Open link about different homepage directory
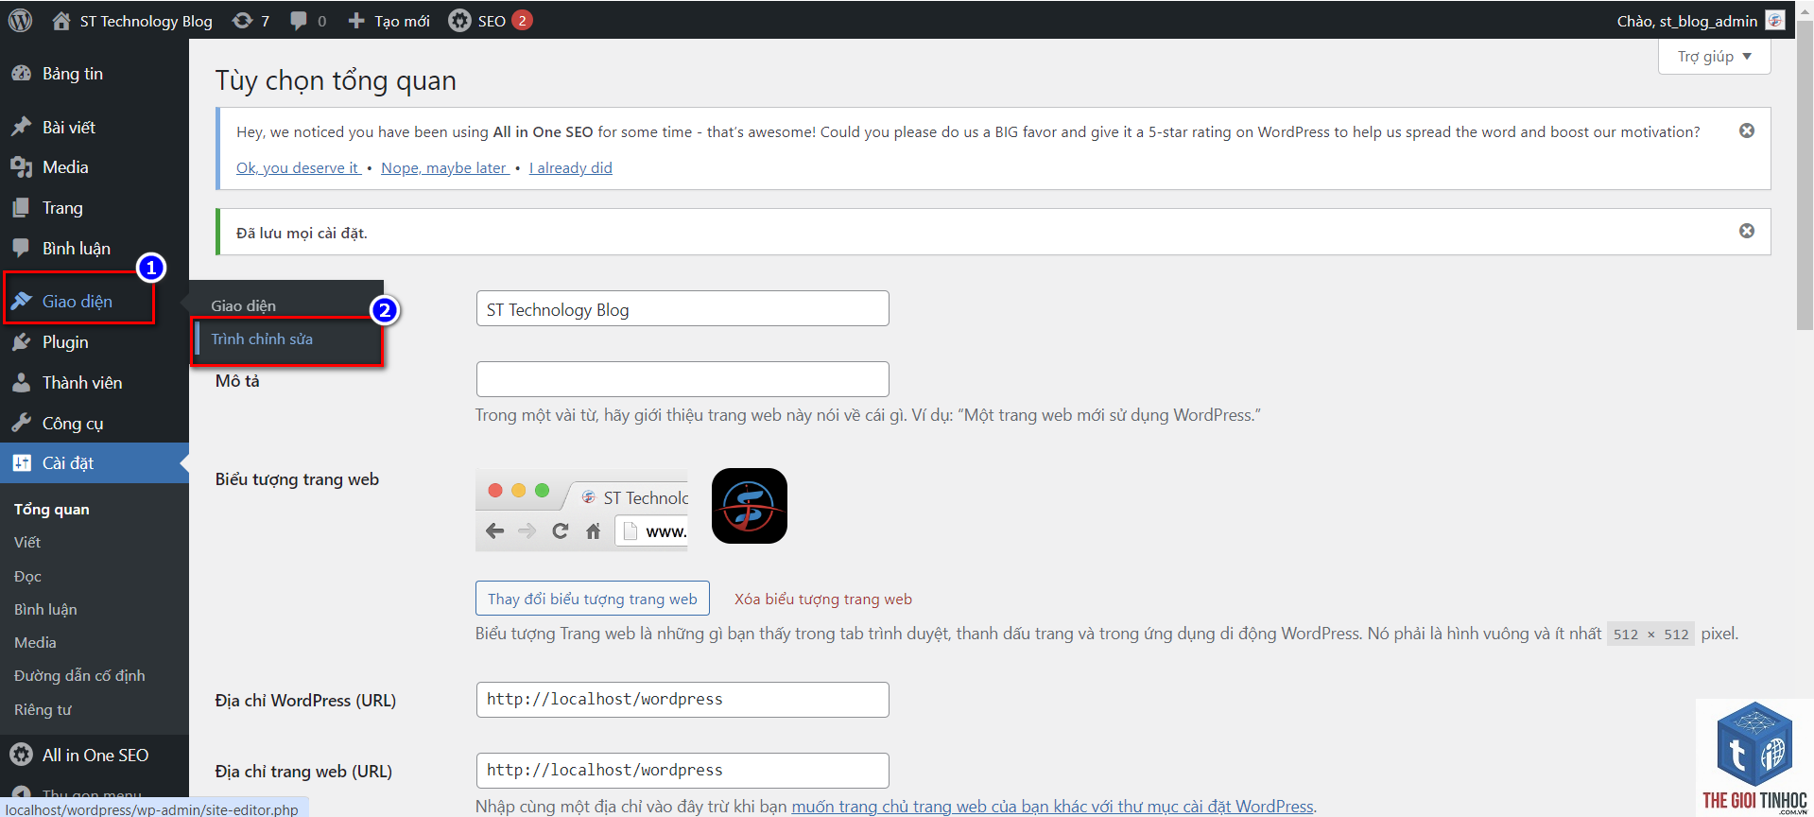The image size is (1814, 817). pos(1052,806)
